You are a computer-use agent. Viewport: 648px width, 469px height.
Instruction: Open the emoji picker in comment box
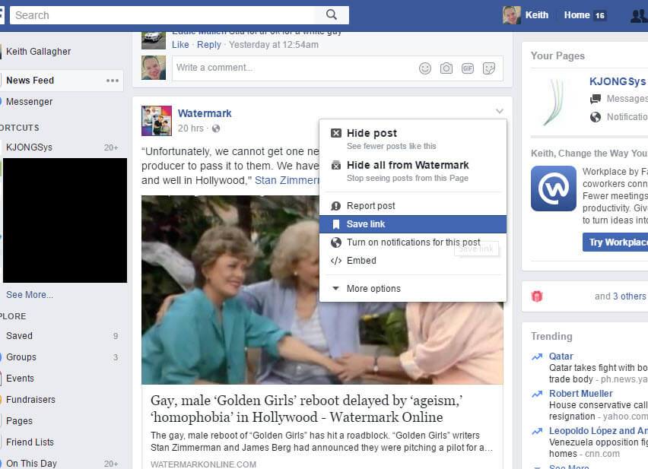(425, 68)
